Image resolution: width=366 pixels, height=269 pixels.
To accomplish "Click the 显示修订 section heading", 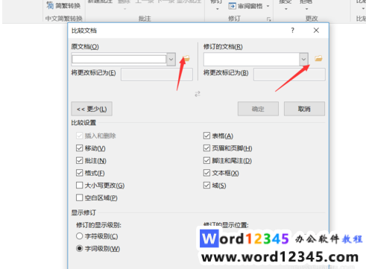I will pos(83,213).
